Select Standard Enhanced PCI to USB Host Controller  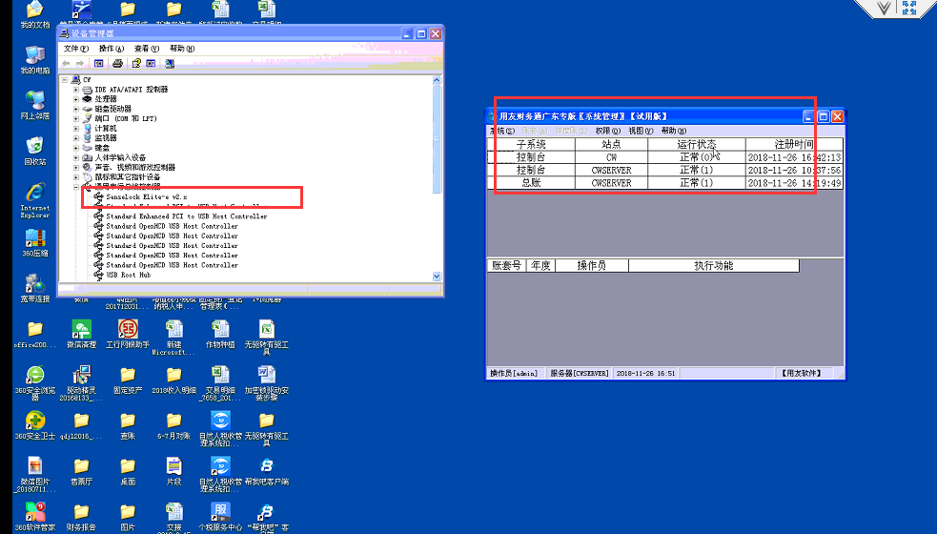pos(186,216)
